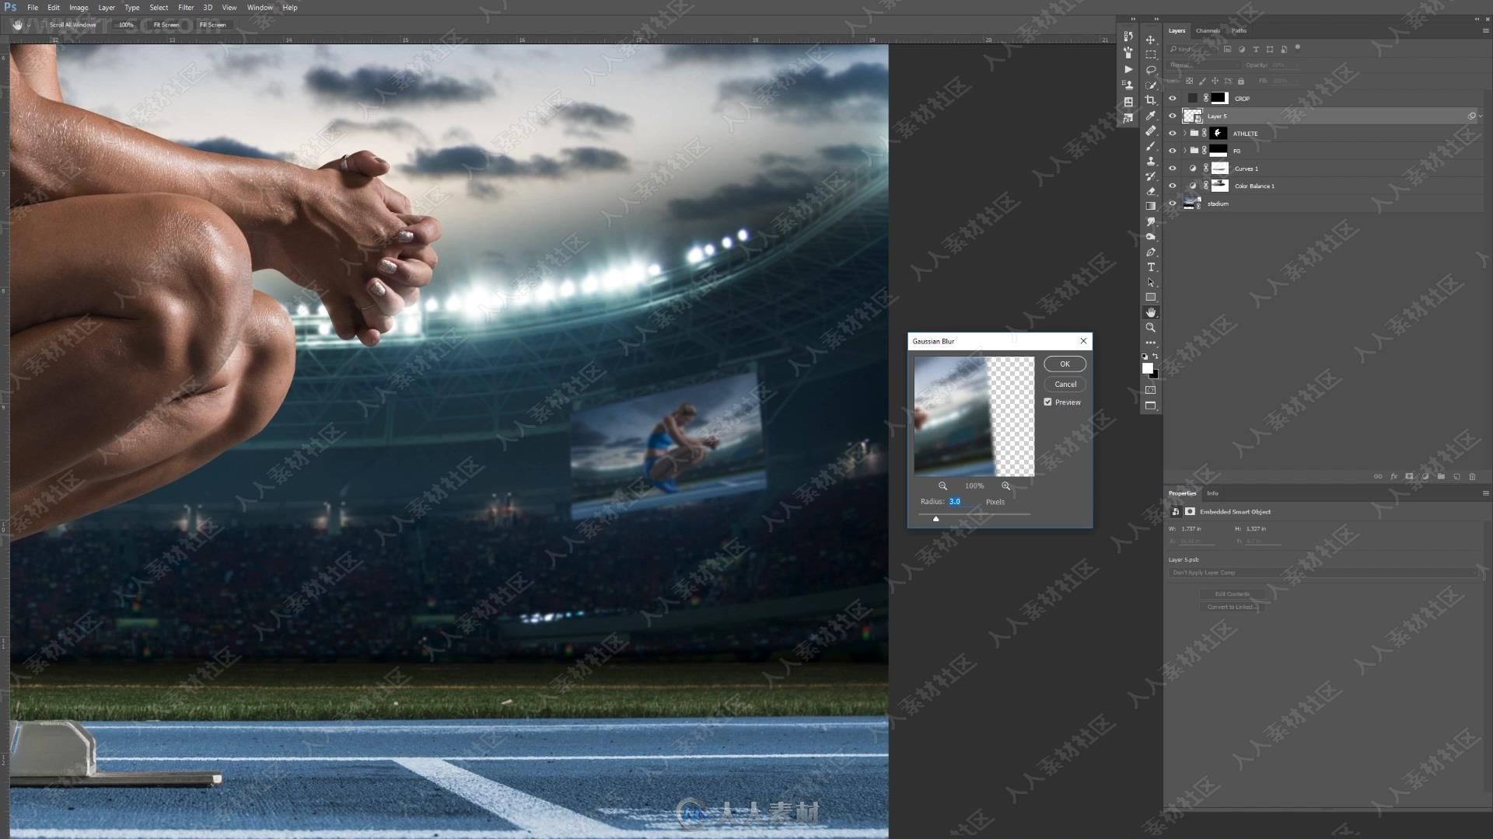Viewport: 1493px width, 839px height.
Task: Select the Dodge tool
Action: (1150, 236)
